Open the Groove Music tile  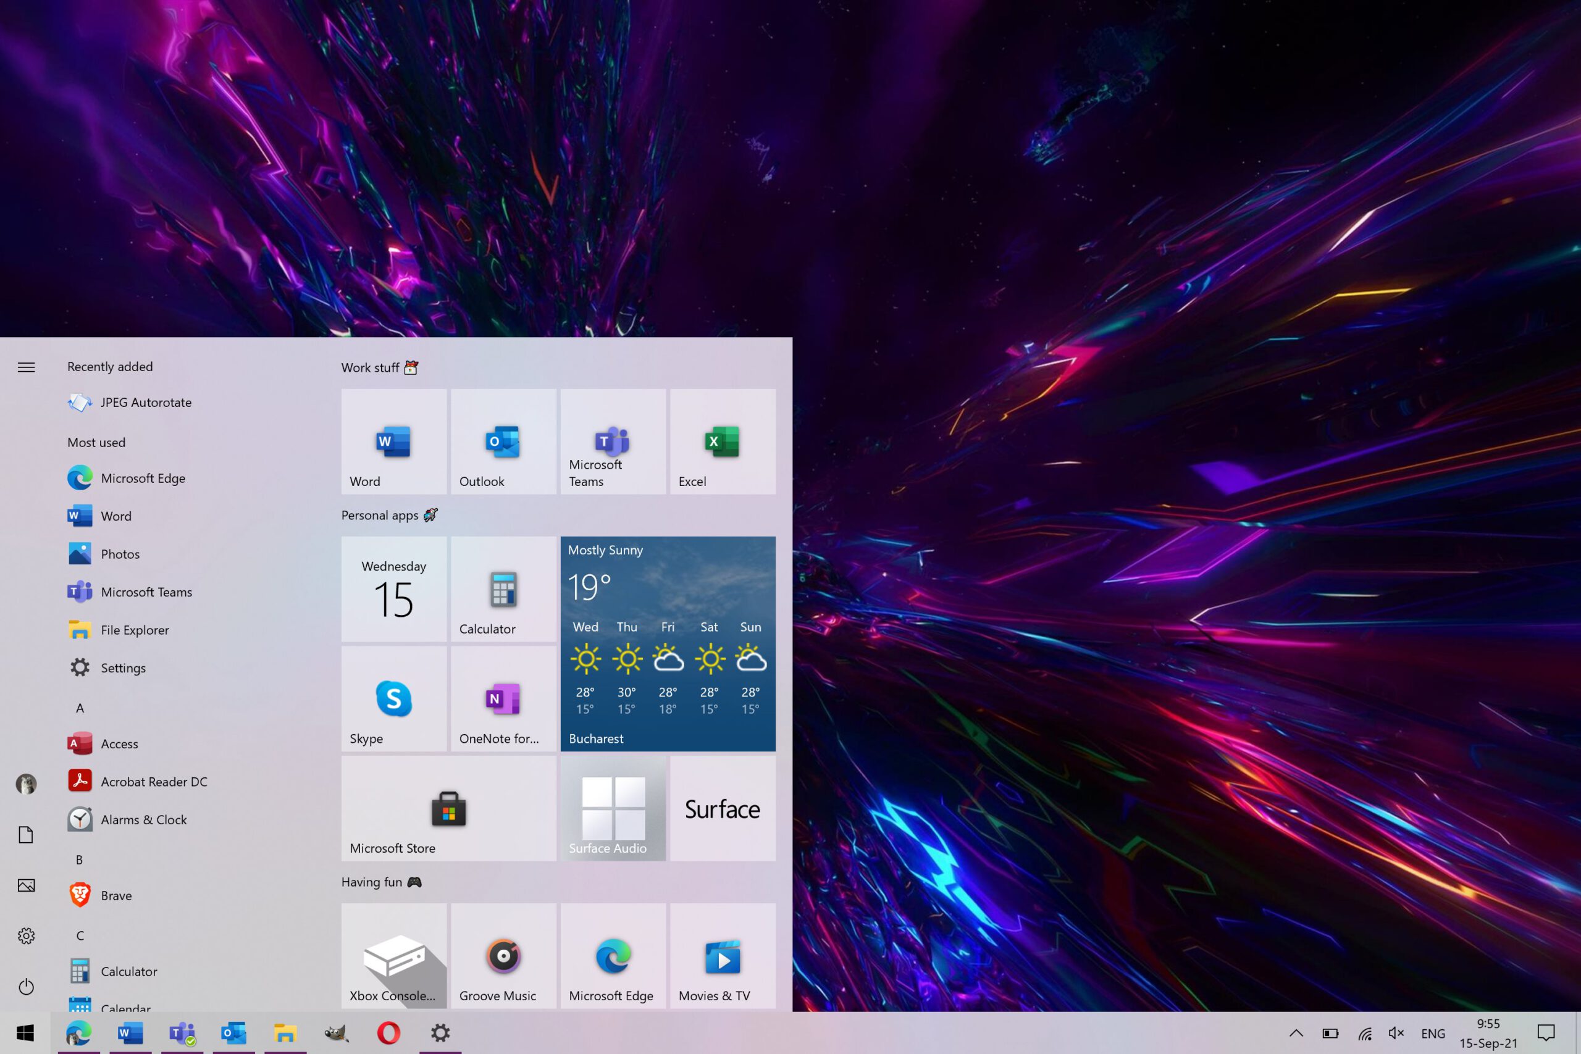click(503, 955)
